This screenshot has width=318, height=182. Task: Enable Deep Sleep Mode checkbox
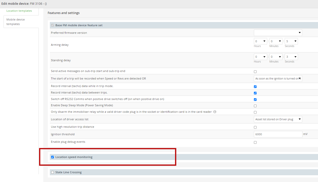point(255,106)
